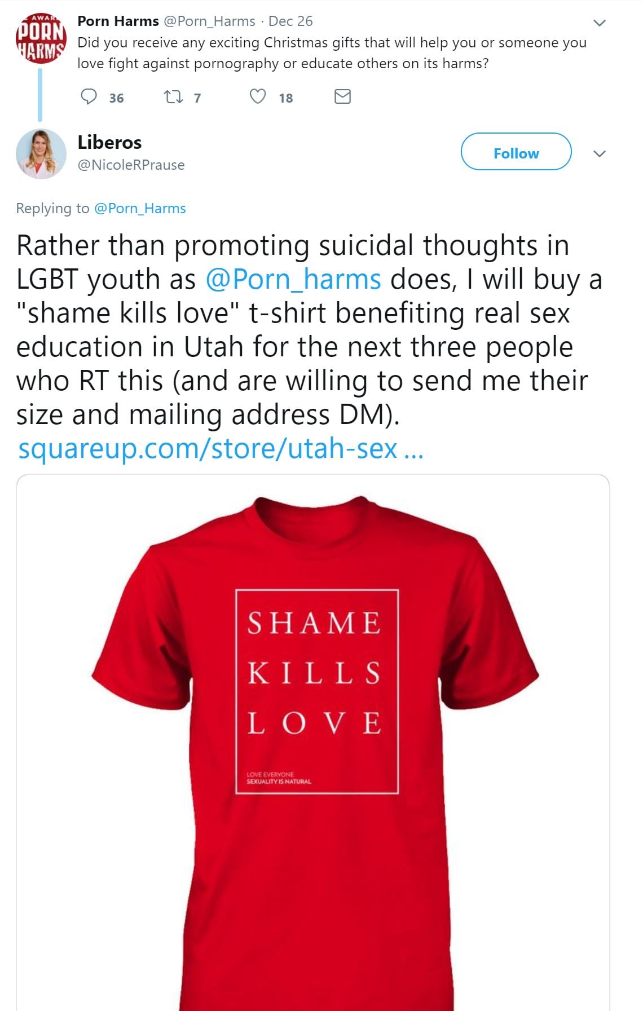Open the squareup.com/store/utah-sex link

(x=220, y=449)
